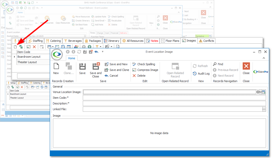Open the customize quick access toolbar dropdown

coord(103,52)
